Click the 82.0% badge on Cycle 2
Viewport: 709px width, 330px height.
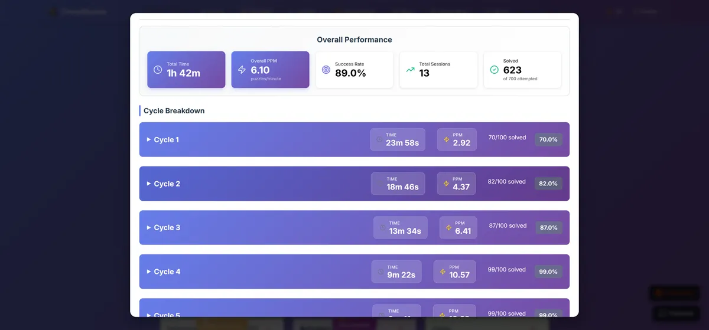548,184
